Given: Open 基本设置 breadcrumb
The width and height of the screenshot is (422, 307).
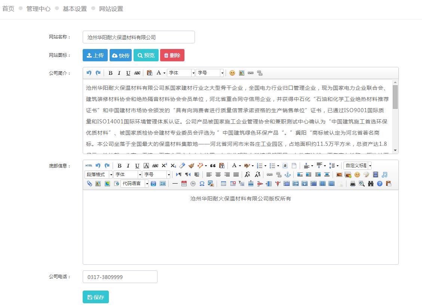Looking at the screenshot, I should [75, 9].
